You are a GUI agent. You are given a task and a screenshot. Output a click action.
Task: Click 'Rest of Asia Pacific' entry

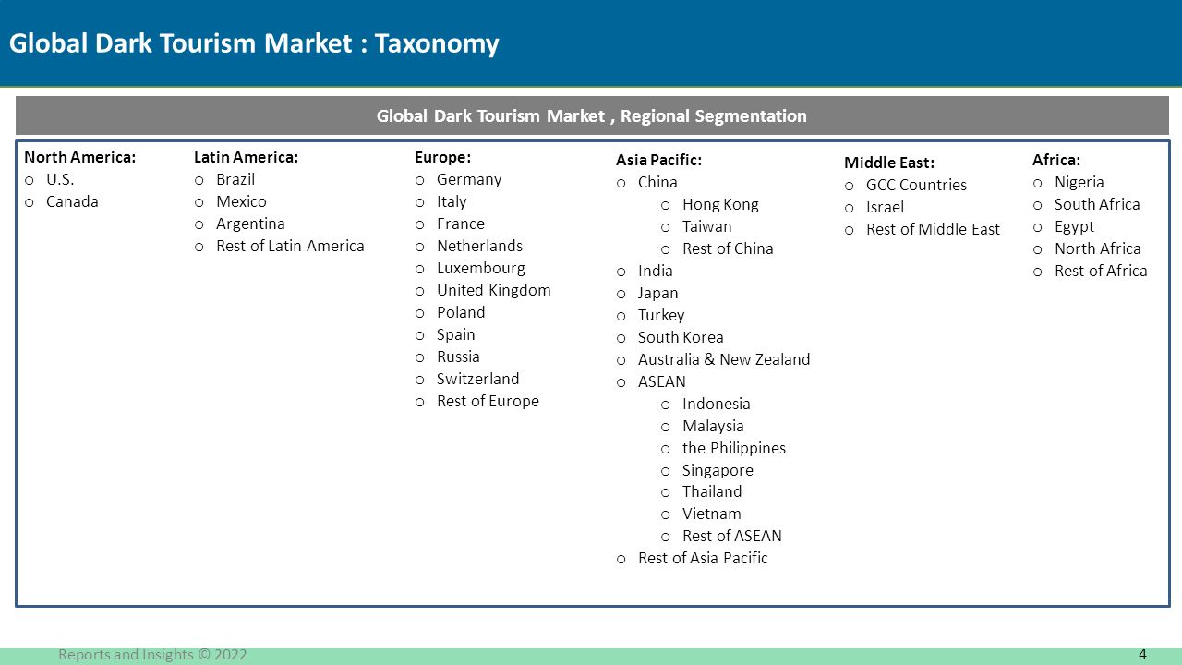click(703, 558)
